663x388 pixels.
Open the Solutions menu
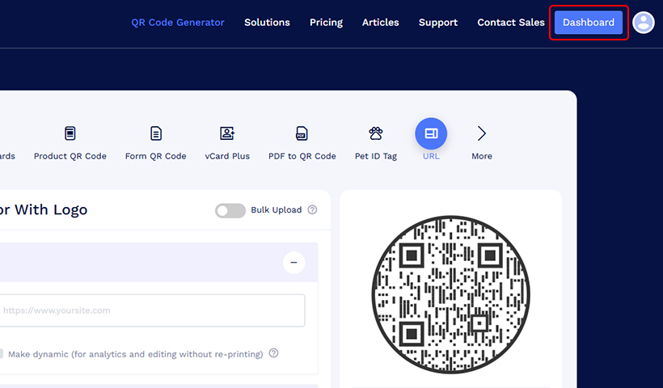tap(268, 23)
